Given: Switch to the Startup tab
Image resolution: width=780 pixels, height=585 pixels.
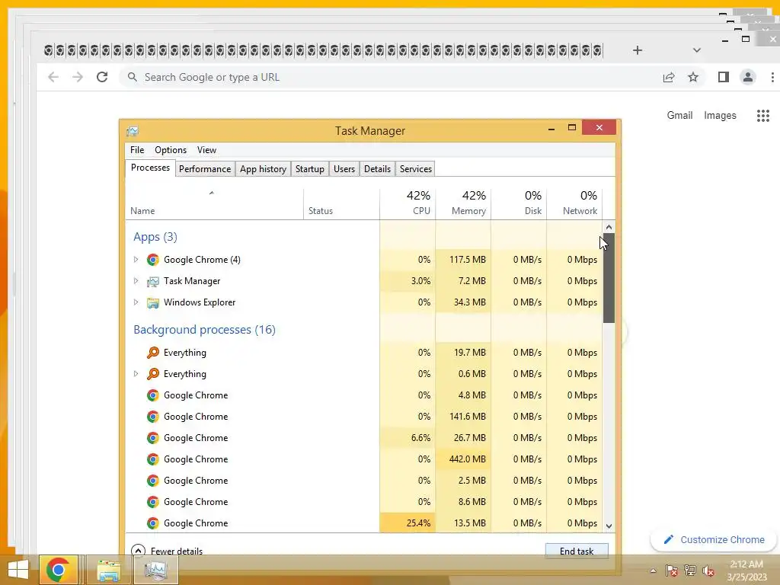Looking at the screenshot, I should pos(309,169).
